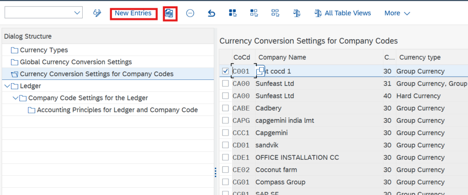Collapse Company Code Settings for the Ledger
This screenshot has width=468, height=195.
(x=15, y=98)
